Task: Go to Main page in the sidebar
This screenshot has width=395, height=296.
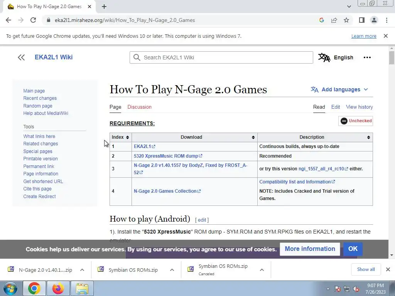Action: (34, 91)
